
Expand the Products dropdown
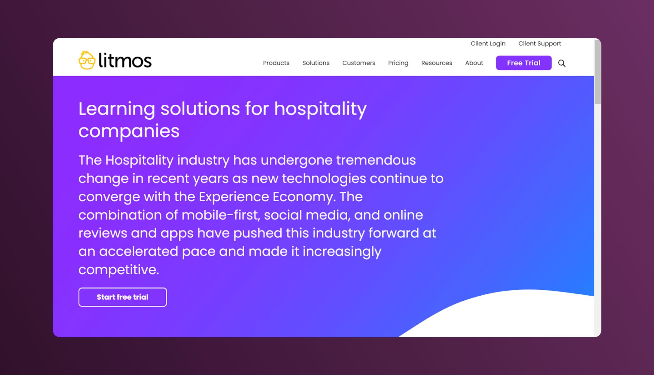[x=276, y=63]
